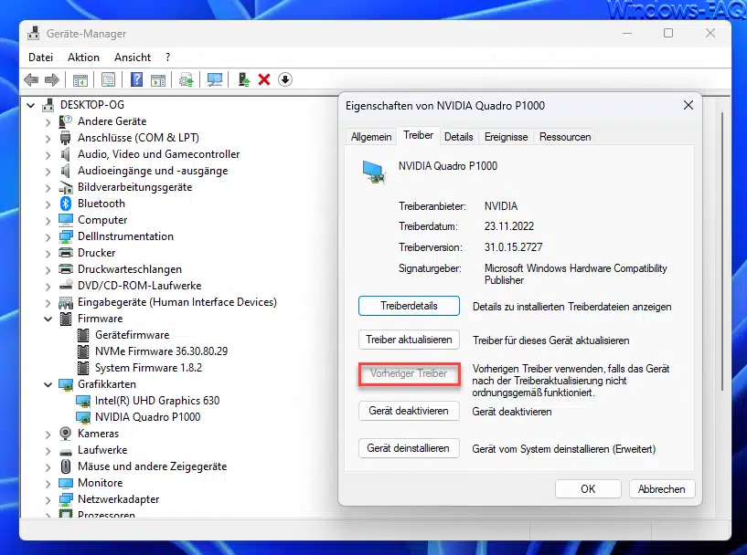Screen dimensions: 747x555
Task: Switch to the Details tab
Action: (458, 137)
